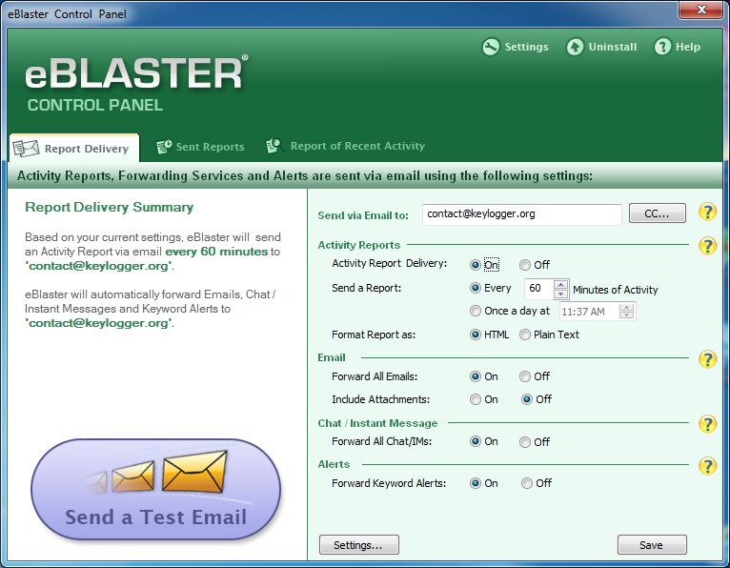The image size is (730, 568).
Task: Click help icon for Alerts section
Action: [x=707, y=465]
